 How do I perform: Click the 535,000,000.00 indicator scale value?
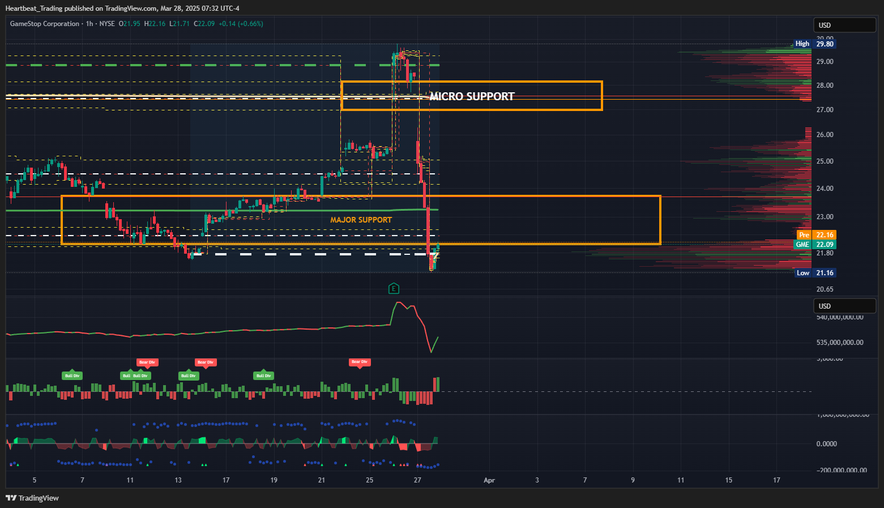point(840,343)
